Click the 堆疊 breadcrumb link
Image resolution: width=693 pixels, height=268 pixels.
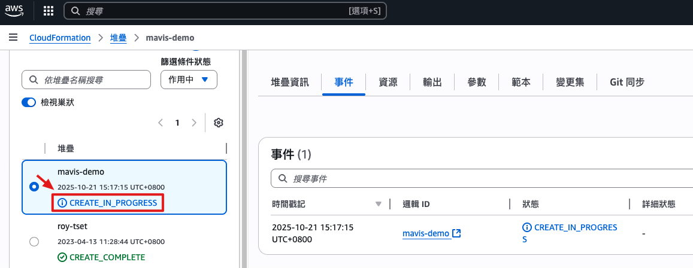click(x=118, y=38)
